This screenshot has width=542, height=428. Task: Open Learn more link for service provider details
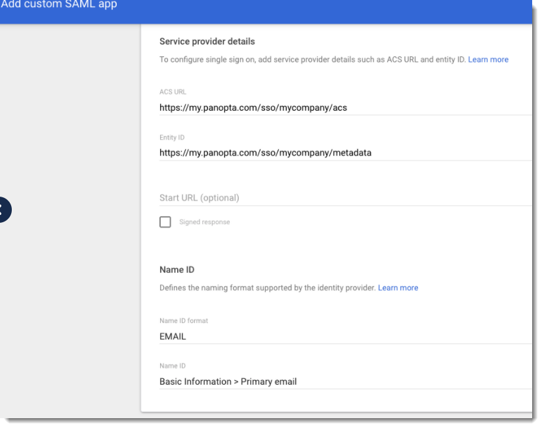point(488,60)
